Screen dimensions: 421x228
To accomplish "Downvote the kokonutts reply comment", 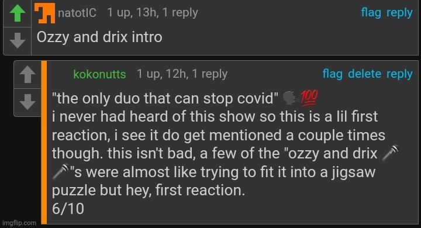I will click(27, 102).
